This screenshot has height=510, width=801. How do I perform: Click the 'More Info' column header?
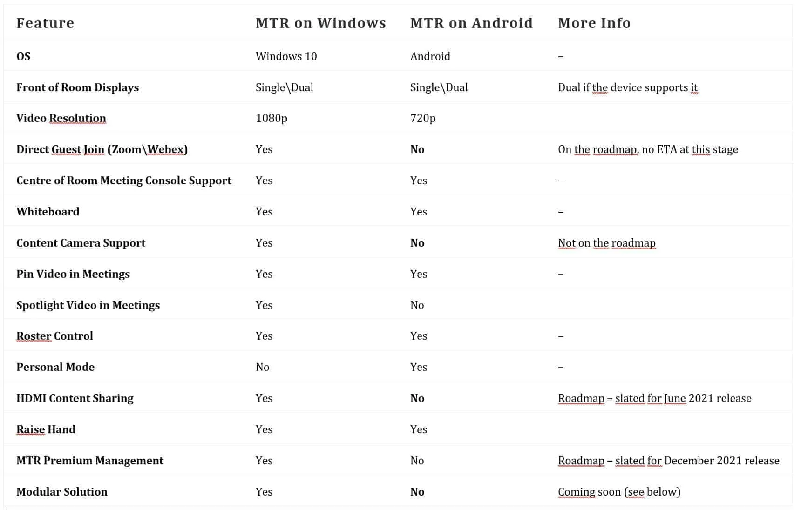pos(594,23)
